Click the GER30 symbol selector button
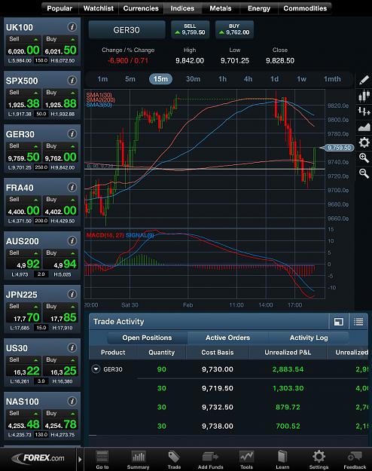The width and height of the screenshot is (372, 471). [x=127, y=29]
